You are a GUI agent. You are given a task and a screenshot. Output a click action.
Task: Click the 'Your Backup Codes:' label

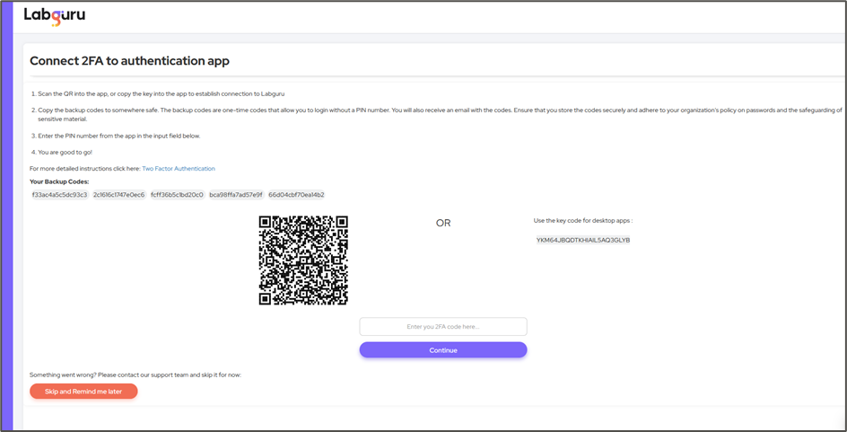point(59,181)
